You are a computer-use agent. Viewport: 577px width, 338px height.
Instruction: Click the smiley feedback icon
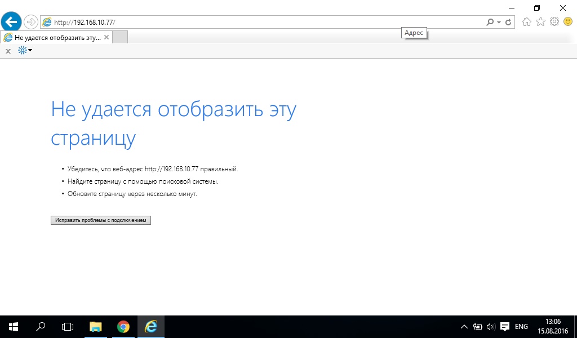click(567, 22)
